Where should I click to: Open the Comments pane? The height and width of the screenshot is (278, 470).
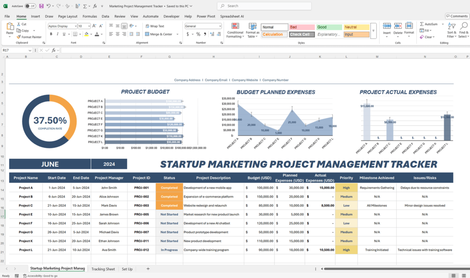456,16
